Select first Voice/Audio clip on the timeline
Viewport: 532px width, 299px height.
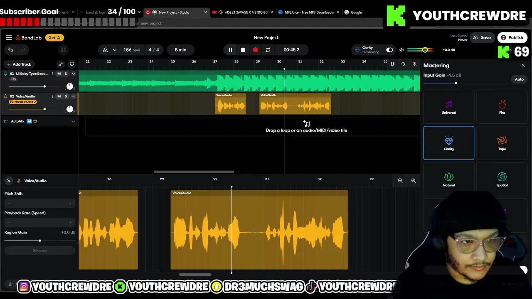tap(230, 104)
